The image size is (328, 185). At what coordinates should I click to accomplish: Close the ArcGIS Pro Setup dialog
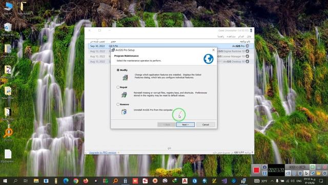(x=213, y=50)
